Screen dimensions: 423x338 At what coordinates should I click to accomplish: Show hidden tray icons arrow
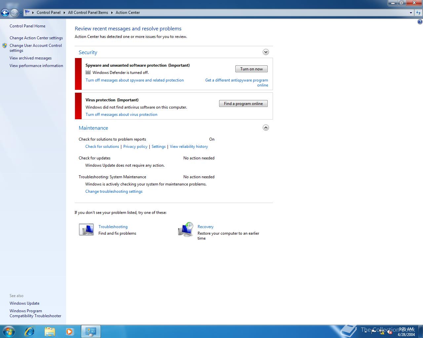click(x=366, y=332)
